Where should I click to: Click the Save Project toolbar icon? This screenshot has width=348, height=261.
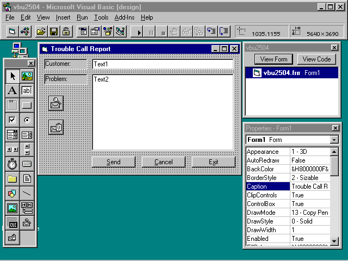[x=54, y=32]
